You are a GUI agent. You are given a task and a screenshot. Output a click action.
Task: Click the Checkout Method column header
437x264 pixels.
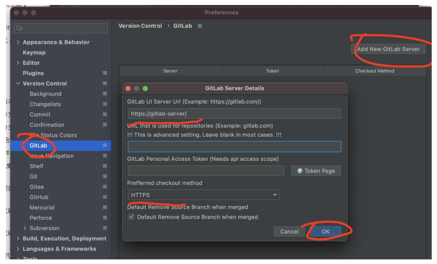tap(375, 71)
